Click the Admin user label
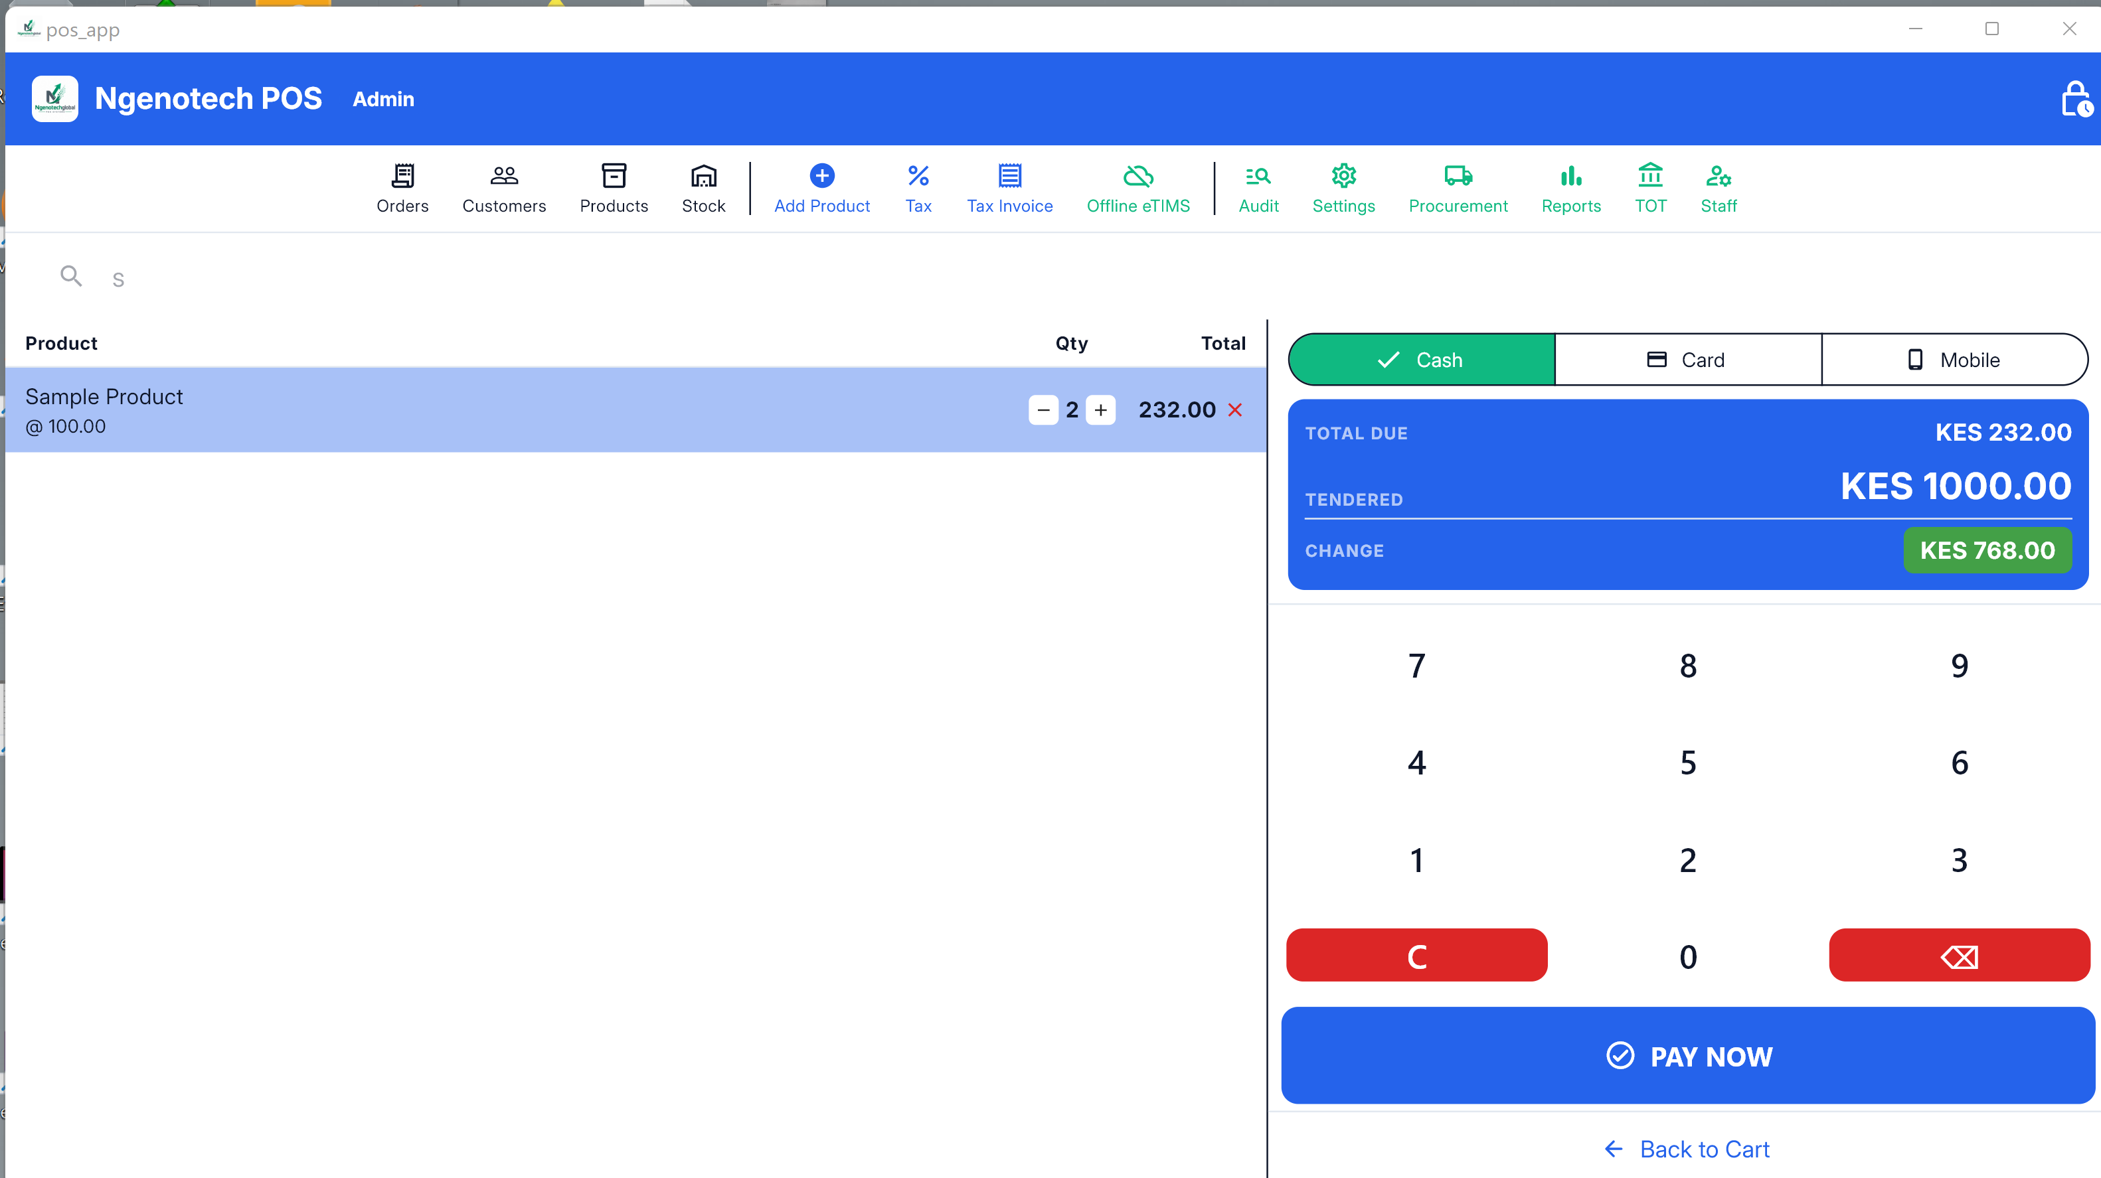This screenshot has width=2101, height=1178. (x=383, y=100)
